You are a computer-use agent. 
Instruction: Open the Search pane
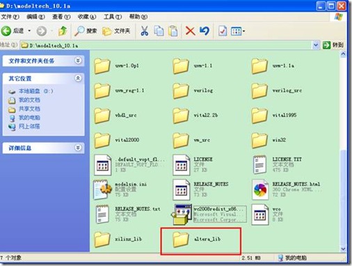click(x=86, y=31)
